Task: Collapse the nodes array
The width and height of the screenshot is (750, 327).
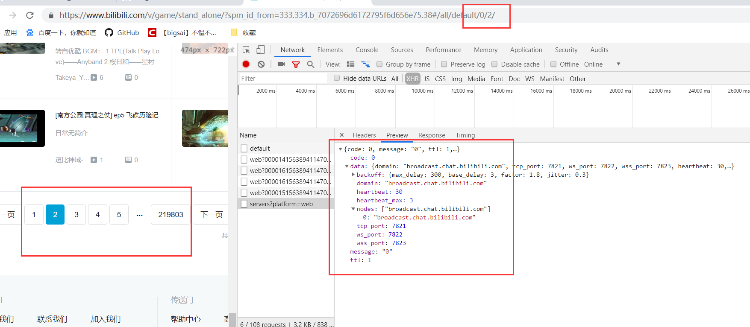Action: point(353,209)
